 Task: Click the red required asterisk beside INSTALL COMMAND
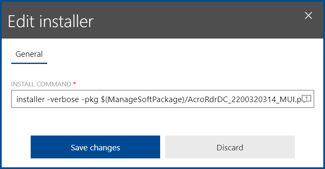pos(75,83)
